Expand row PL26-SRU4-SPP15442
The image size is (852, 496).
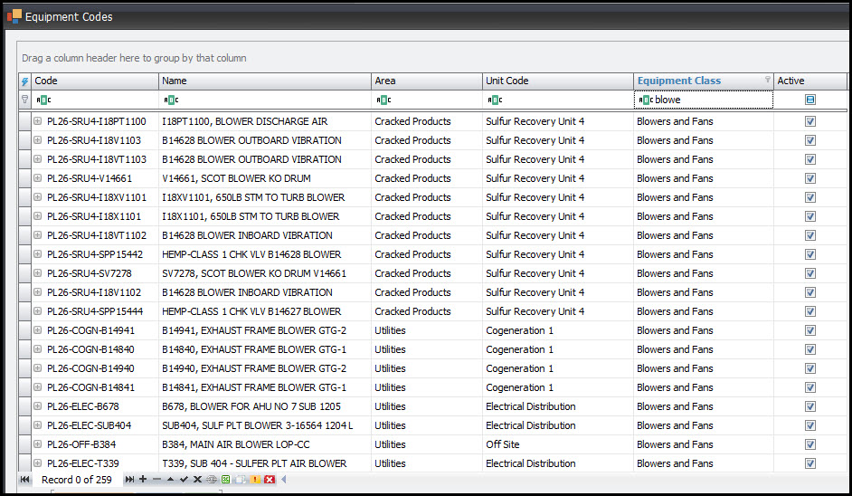(x=37, y=254)
